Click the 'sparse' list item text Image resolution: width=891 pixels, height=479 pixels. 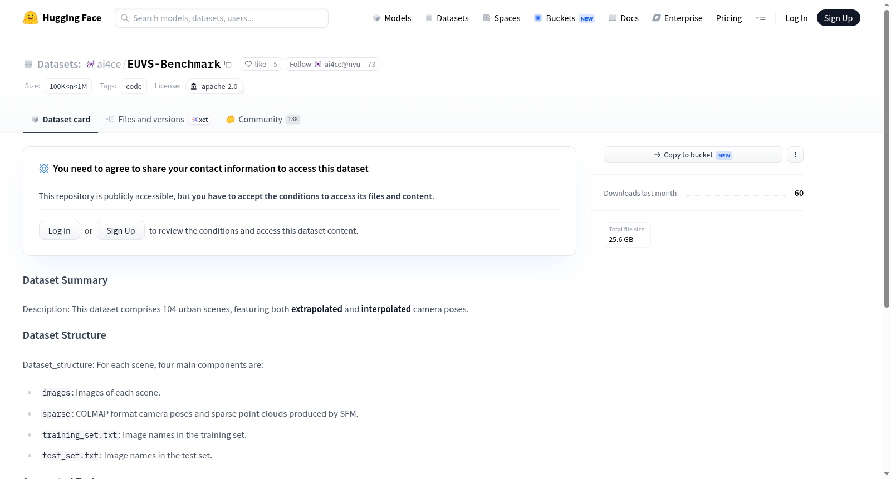click(x=200, y=414)
